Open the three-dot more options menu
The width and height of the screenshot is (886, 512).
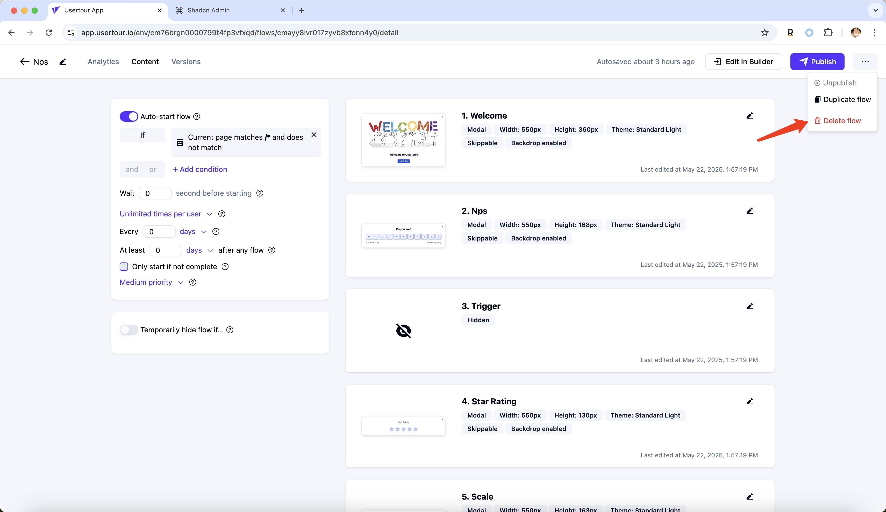pos(865,62)
